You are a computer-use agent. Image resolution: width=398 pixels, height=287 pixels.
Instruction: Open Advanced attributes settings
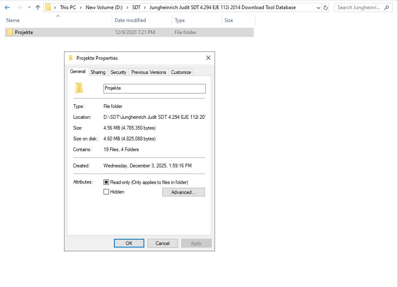(183, 192)
